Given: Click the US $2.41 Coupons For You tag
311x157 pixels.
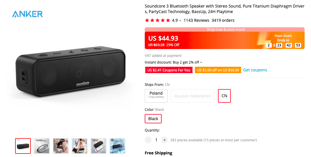Looking at the screenshot, I should pos(169,70).
